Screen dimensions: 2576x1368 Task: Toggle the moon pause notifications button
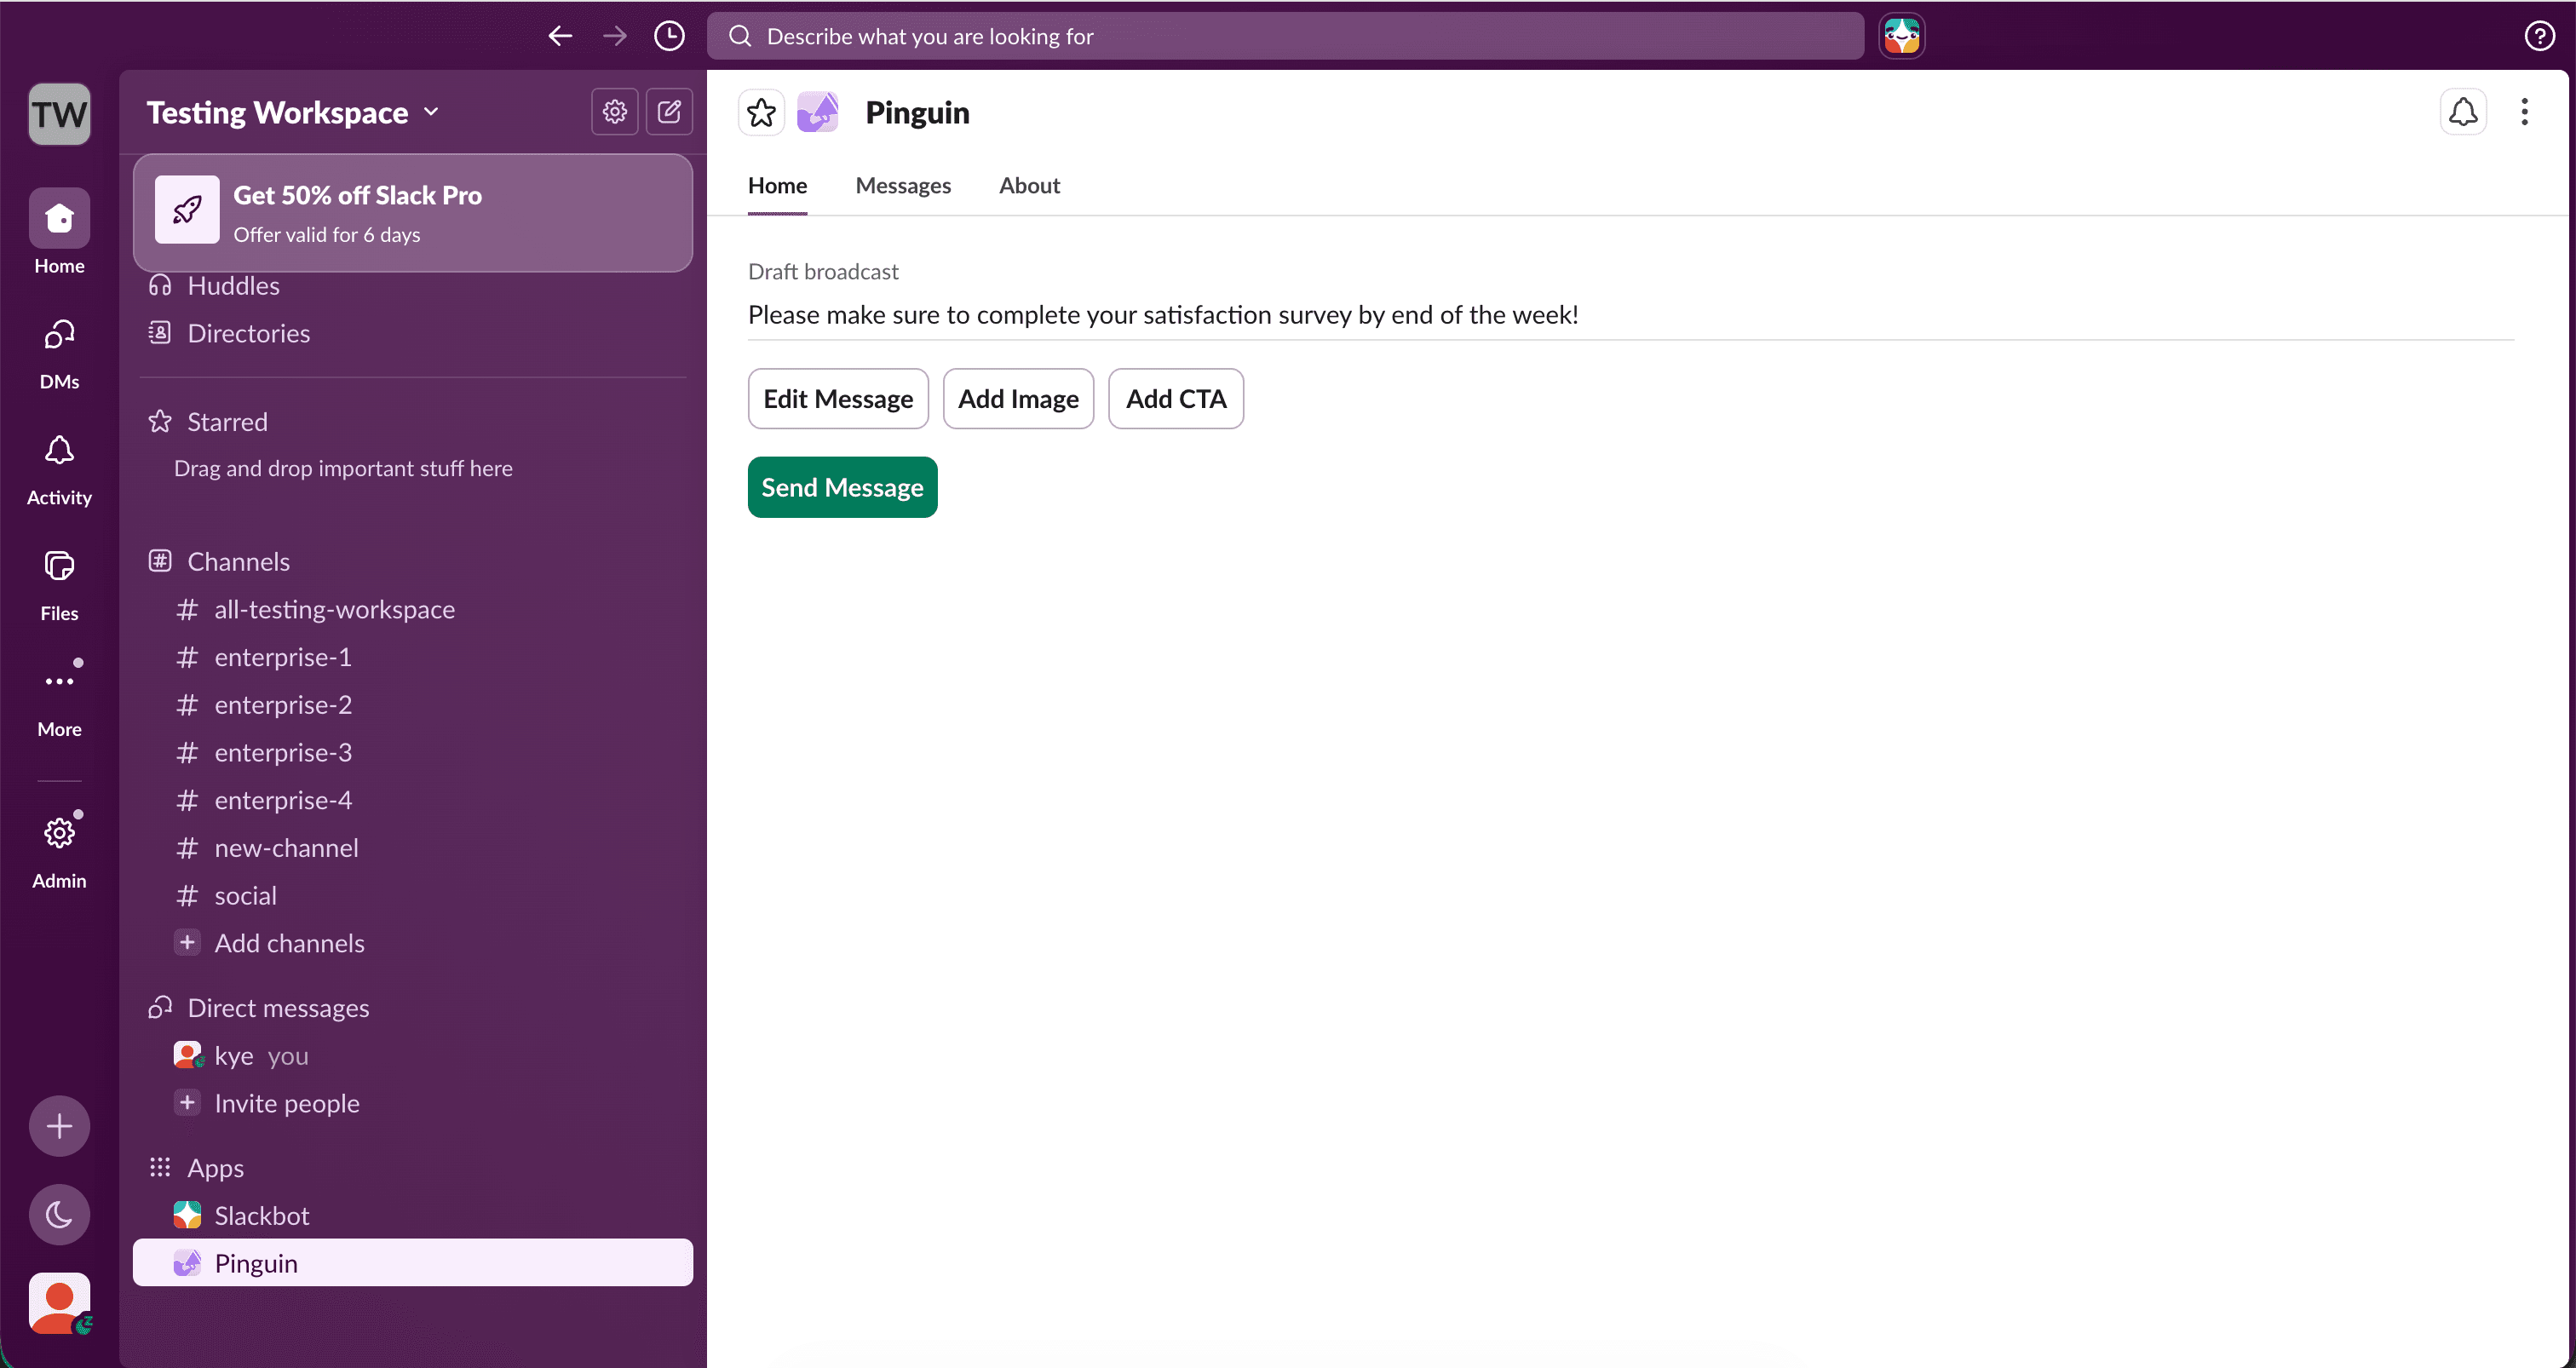pyautogui.click(x=59, y=1214)
